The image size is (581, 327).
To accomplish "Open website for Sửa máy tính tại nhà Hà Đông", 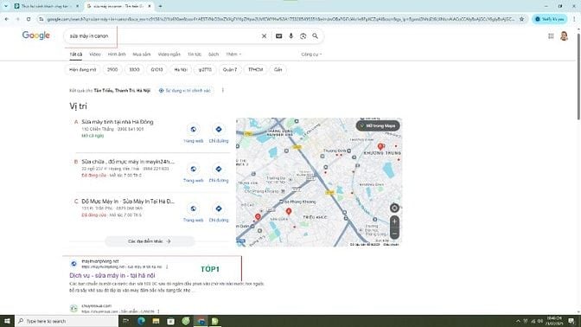I will pyautogui.click(x=194, y=133).
